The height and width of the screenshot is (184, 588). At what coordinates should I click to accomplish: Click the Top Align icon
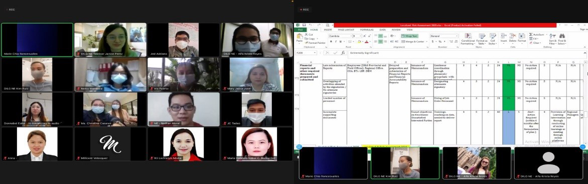tap(376, 36)
